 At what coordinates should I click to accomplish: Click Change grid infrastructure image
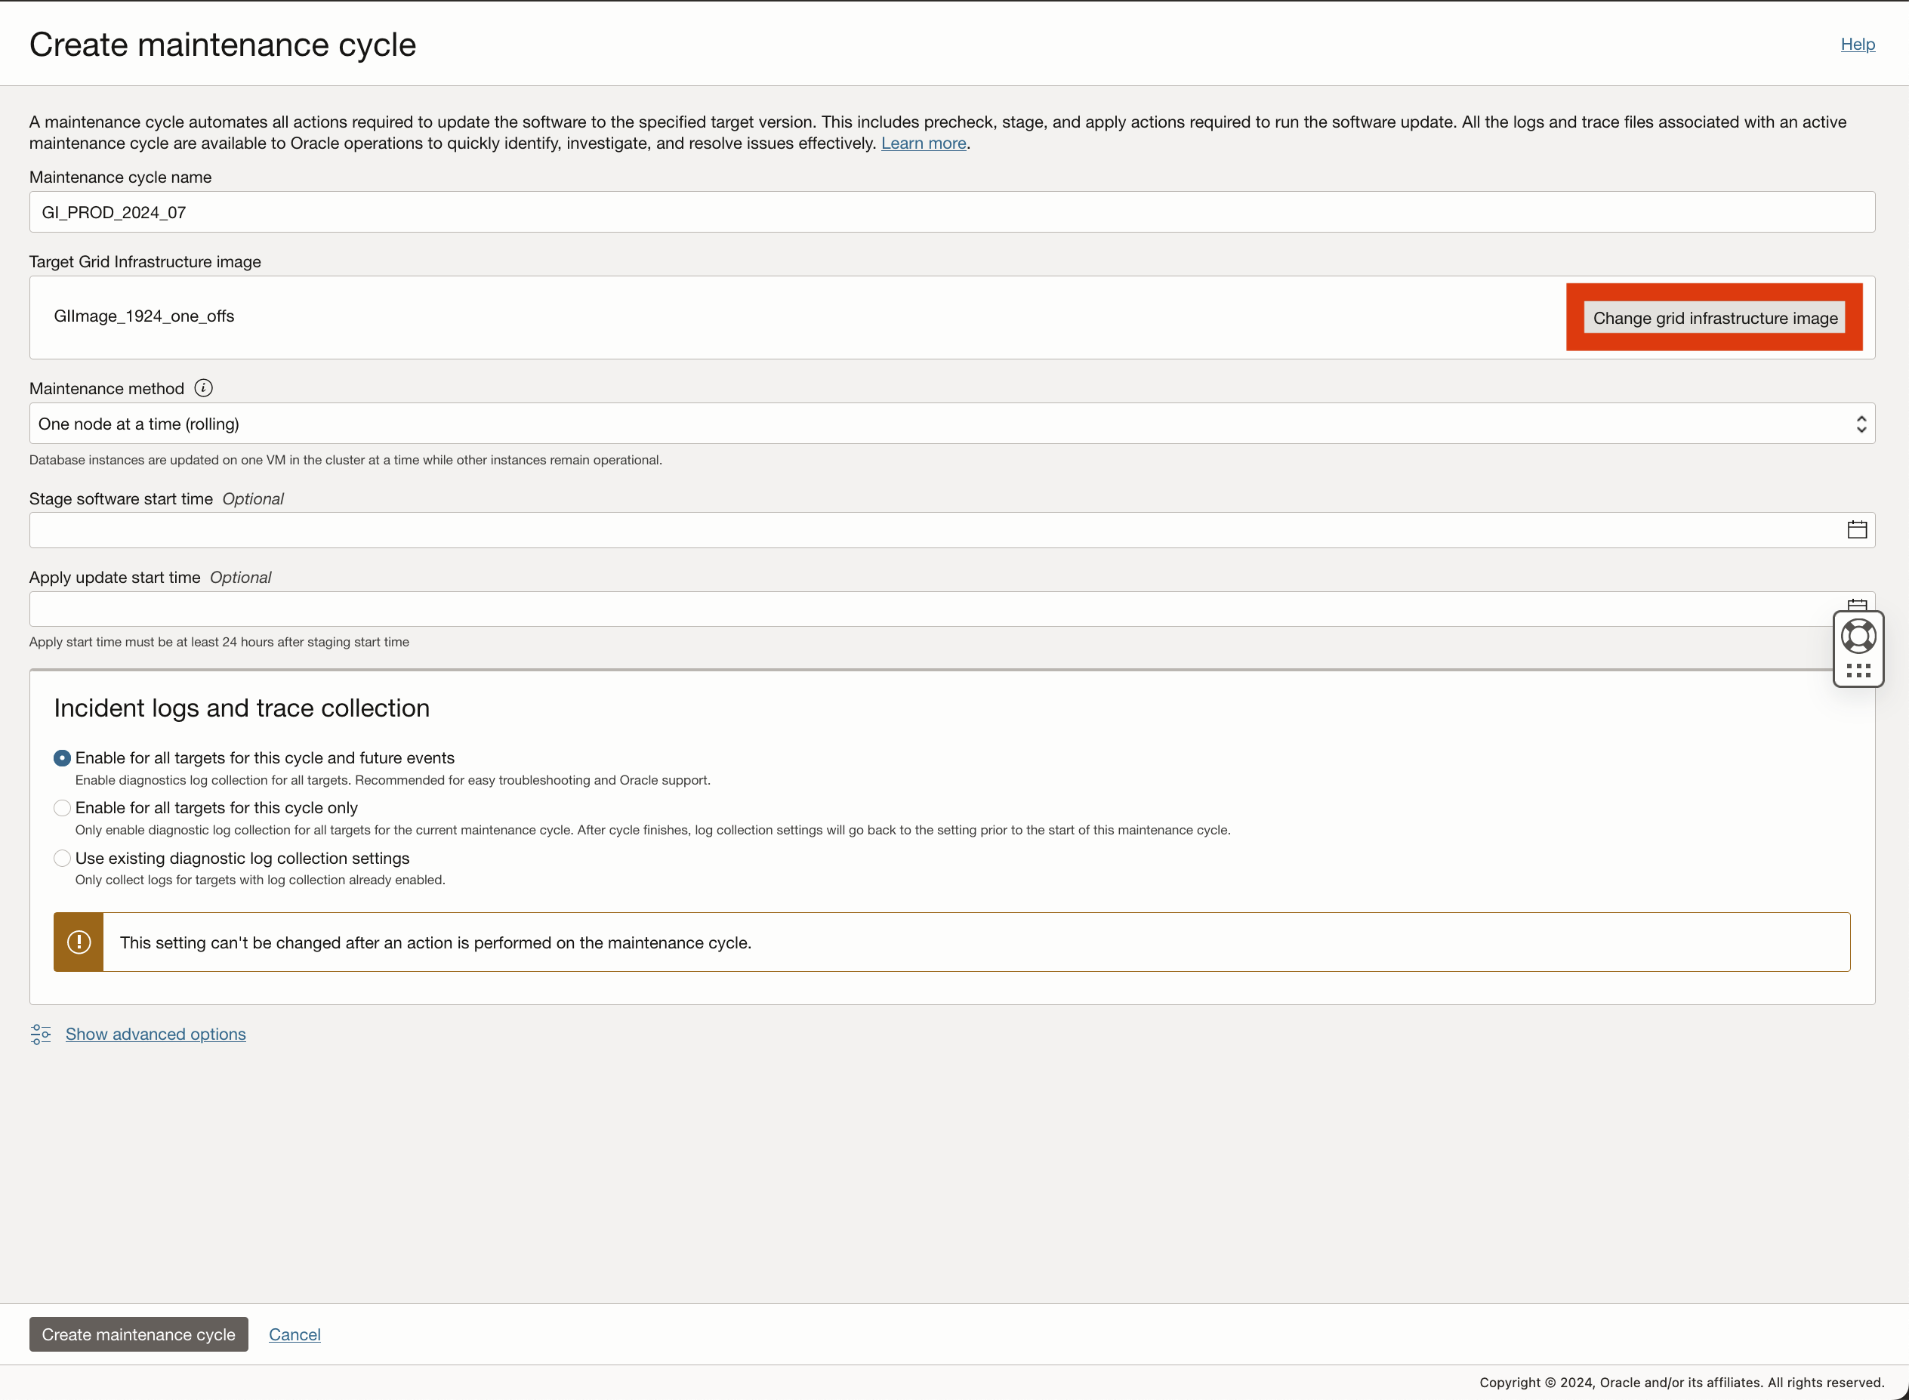tap(1714, 317)
